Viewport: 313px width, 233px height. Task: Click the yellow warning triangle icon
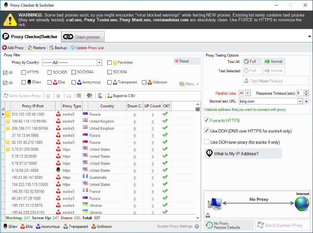click(10, 20)
